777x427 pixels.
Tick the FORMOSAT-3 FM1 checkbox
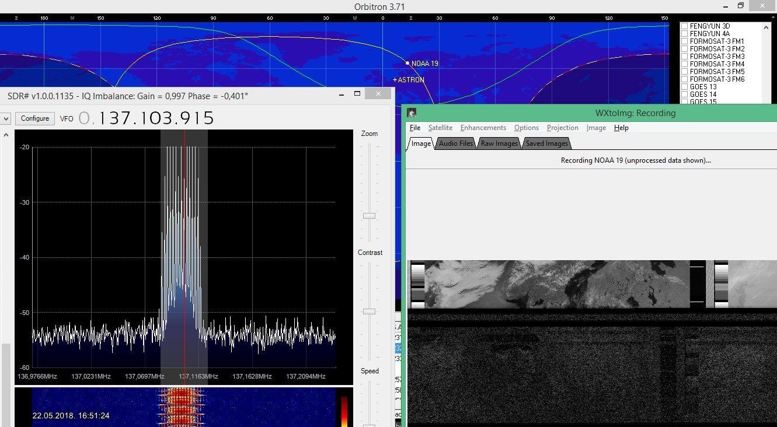tap(685, 41)
